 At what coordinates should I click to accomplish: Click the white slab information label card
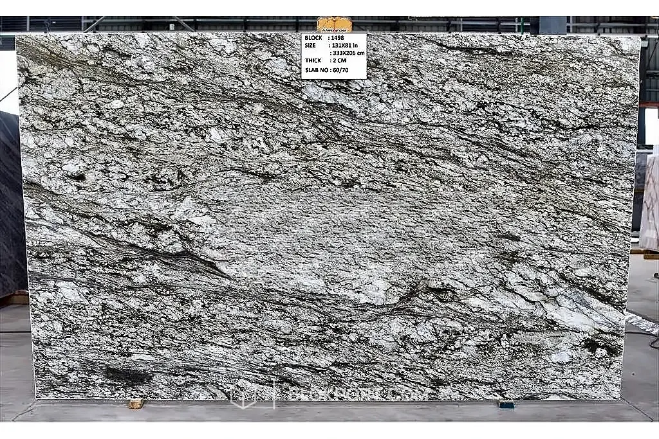coord(334,56)
